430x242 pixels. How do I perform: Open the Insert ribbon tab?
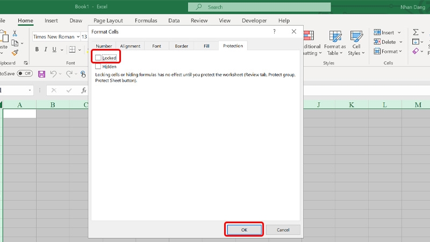[51, 20]
